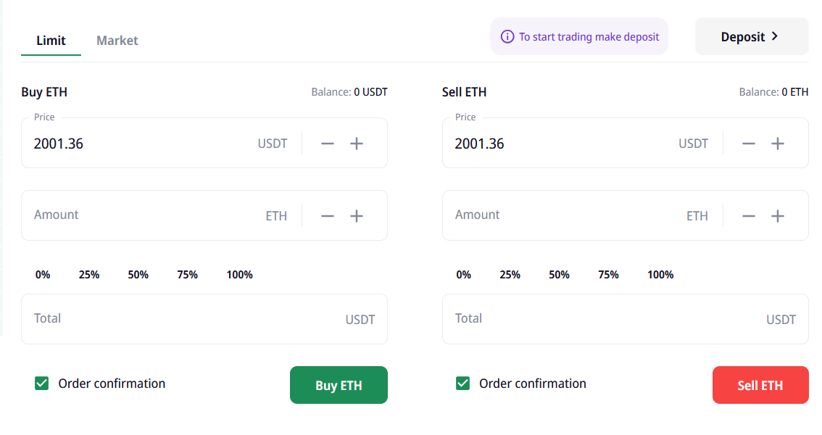822x435 pixels.
Task: Choose 100% of balance for selling
Action: [x=660, y=275]
